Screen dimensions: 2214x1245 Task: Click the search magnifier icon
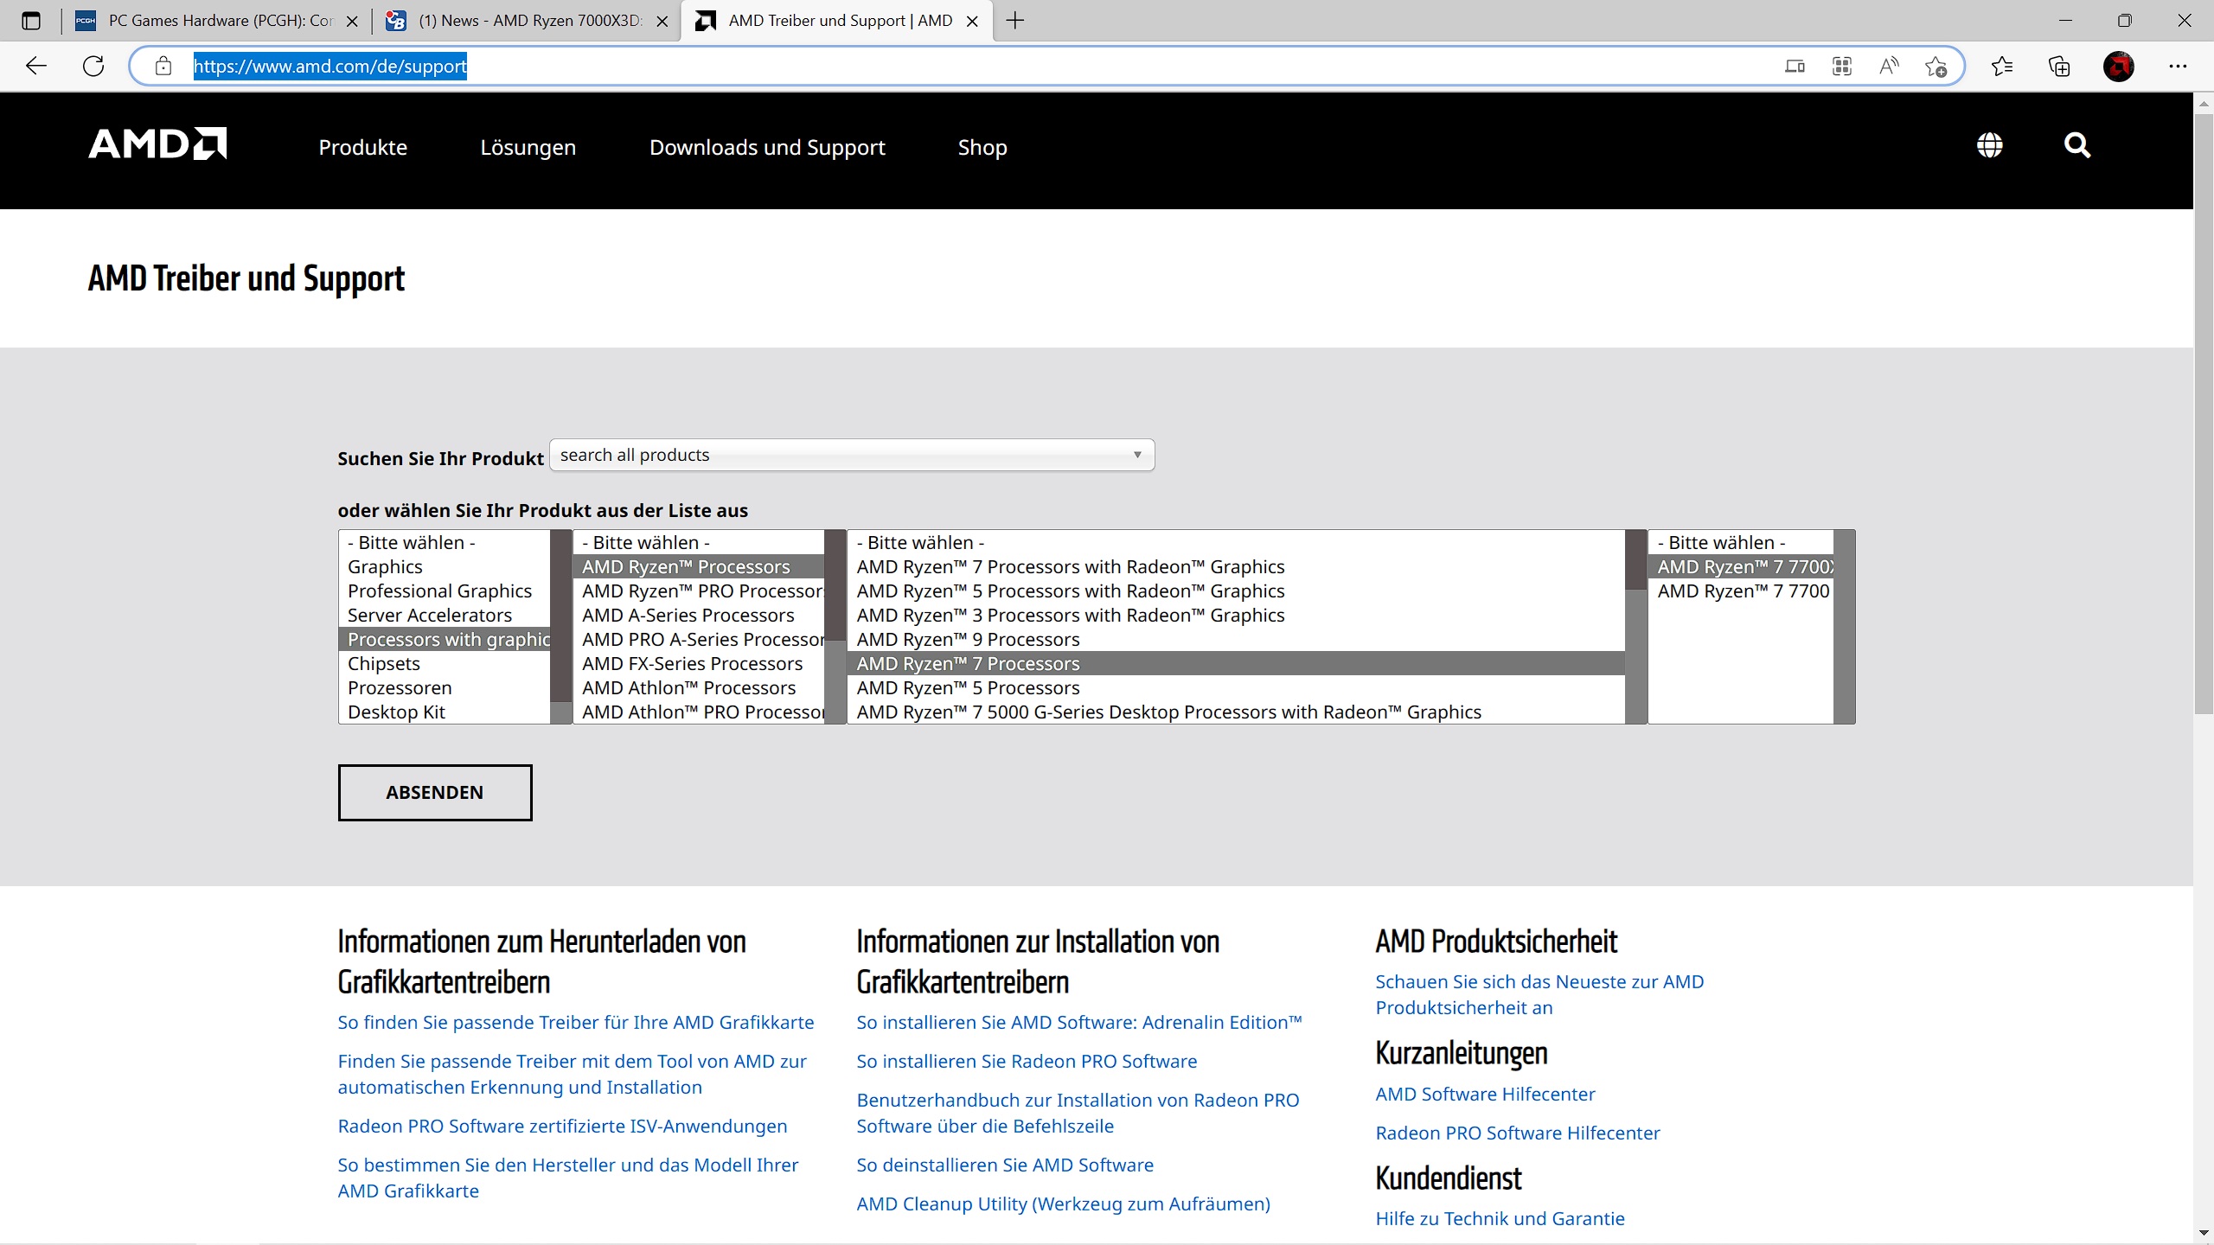pyautogui.click(x=2076, y=145)
